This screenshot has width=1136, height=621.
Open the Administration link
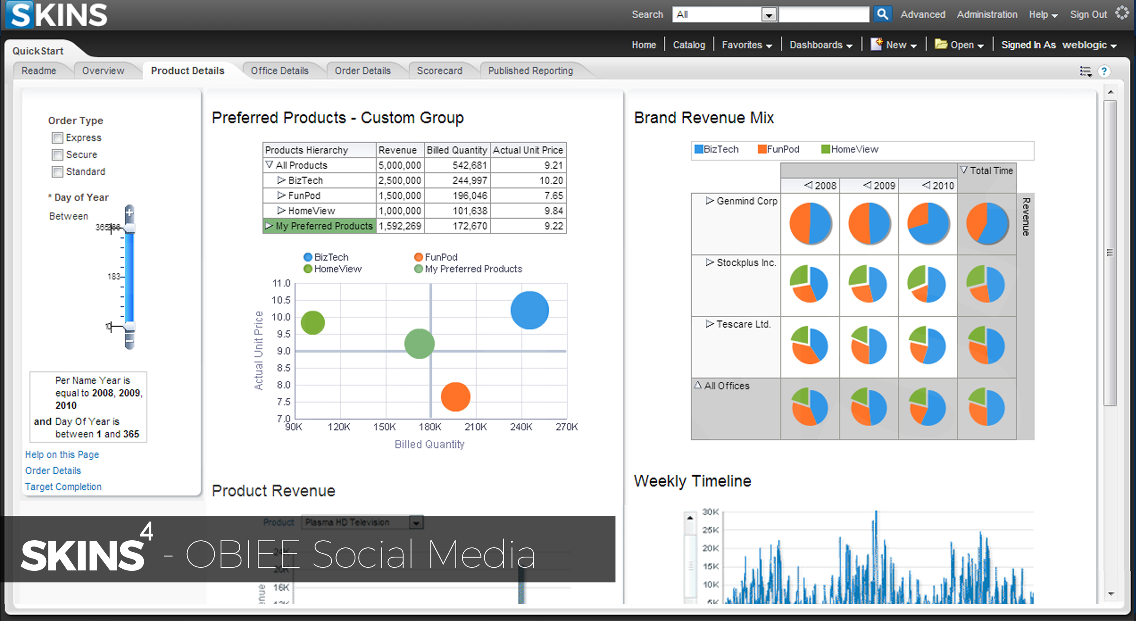pyautogui.click(x=987, y=15)
